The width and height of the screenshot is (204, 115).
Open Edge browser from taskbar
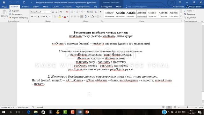tap(28, 112)
